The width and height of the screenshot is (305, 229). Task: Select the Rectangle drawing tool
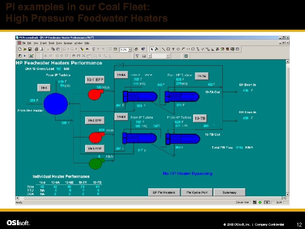tap(169, 49)
